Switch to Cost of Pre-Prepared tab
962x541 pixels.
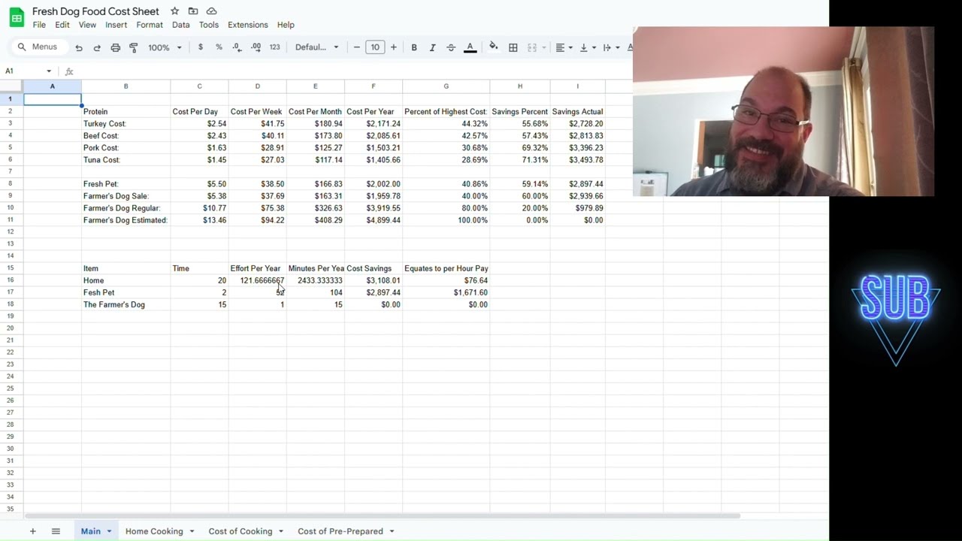(x=340, y=531)
